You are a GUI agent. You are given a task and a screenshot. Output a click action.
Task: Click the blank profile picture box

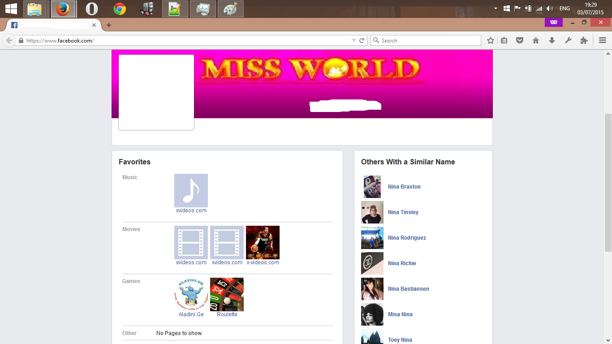point(156,92)
